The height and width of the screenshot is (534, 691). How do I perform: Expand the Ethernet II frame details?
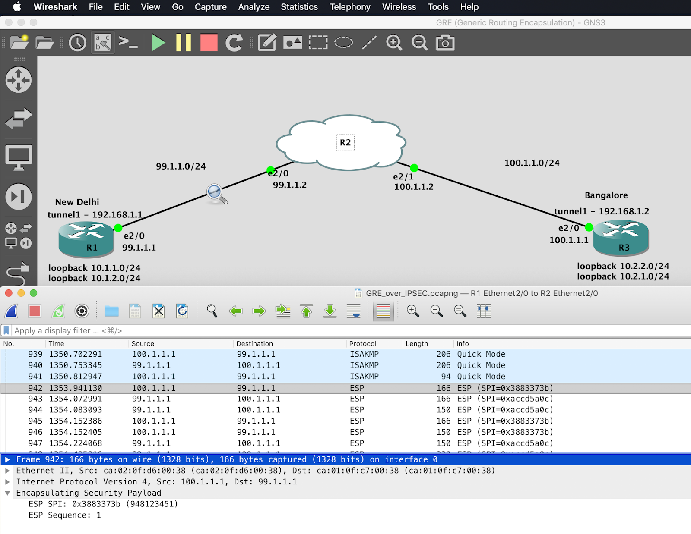click(x=7, y=471)
